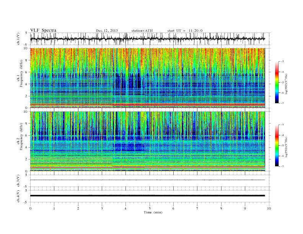Click inside the ch.1 spectrogram panel
Viewport: 303px width, 234px height.
147,78
